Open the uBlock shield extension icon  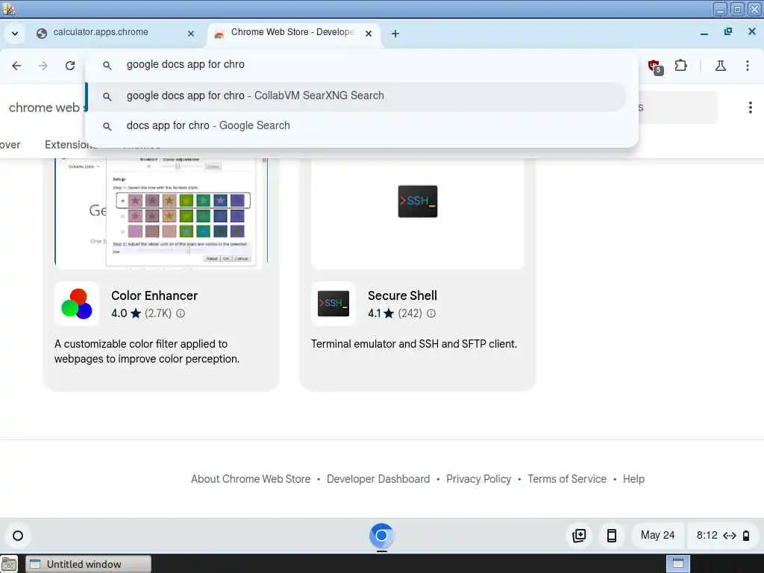654,66
